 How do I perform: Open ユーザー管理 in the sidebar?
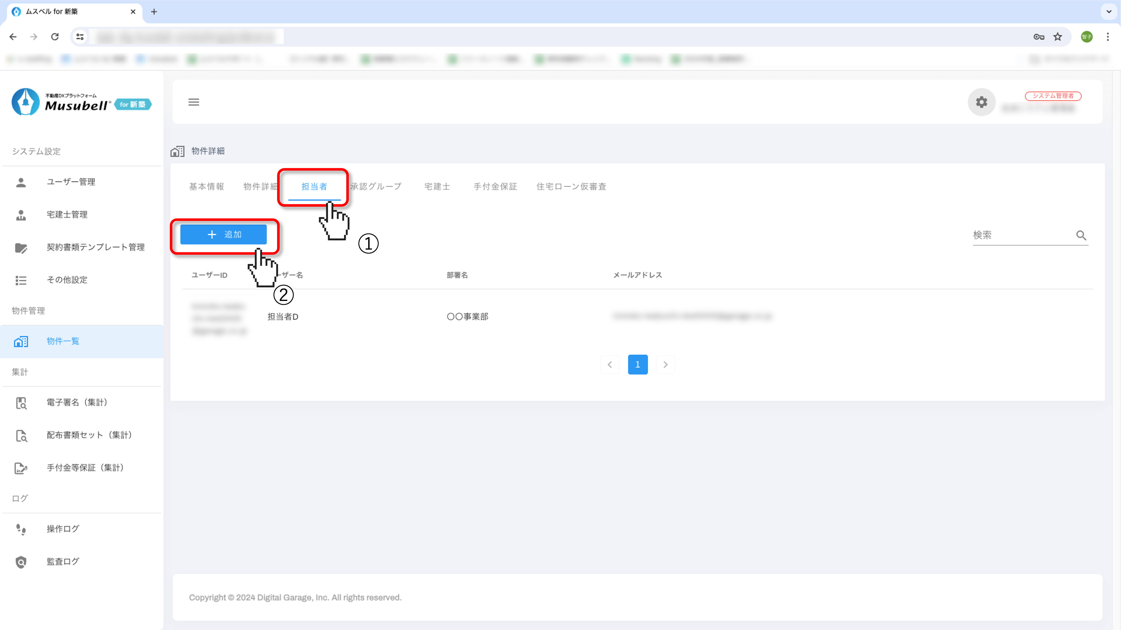click(70, 182)
